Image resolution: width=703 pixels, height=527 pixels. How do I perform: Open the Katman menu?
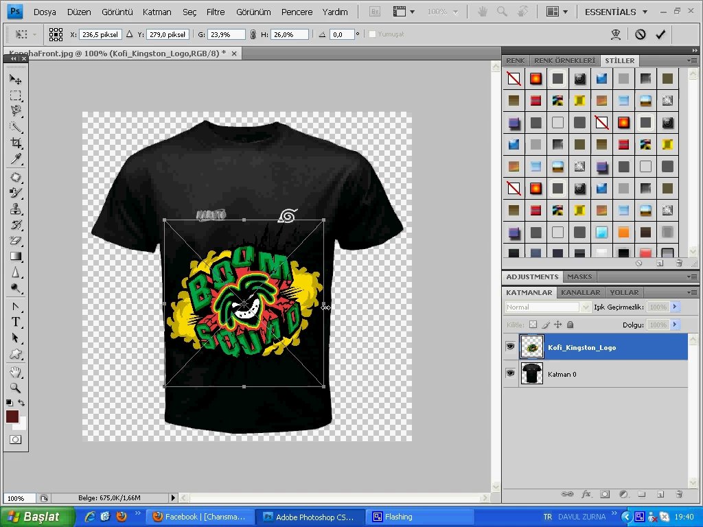pos(157,12)
